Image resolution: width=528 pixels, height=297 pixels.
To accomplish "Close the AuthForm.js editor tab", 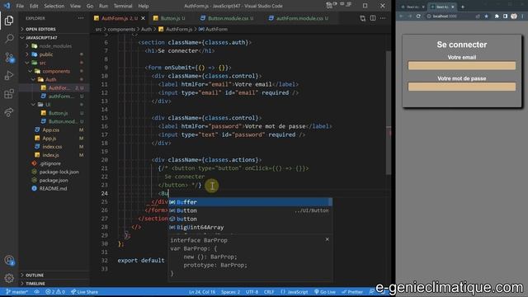I will click(x=143, y=18).
